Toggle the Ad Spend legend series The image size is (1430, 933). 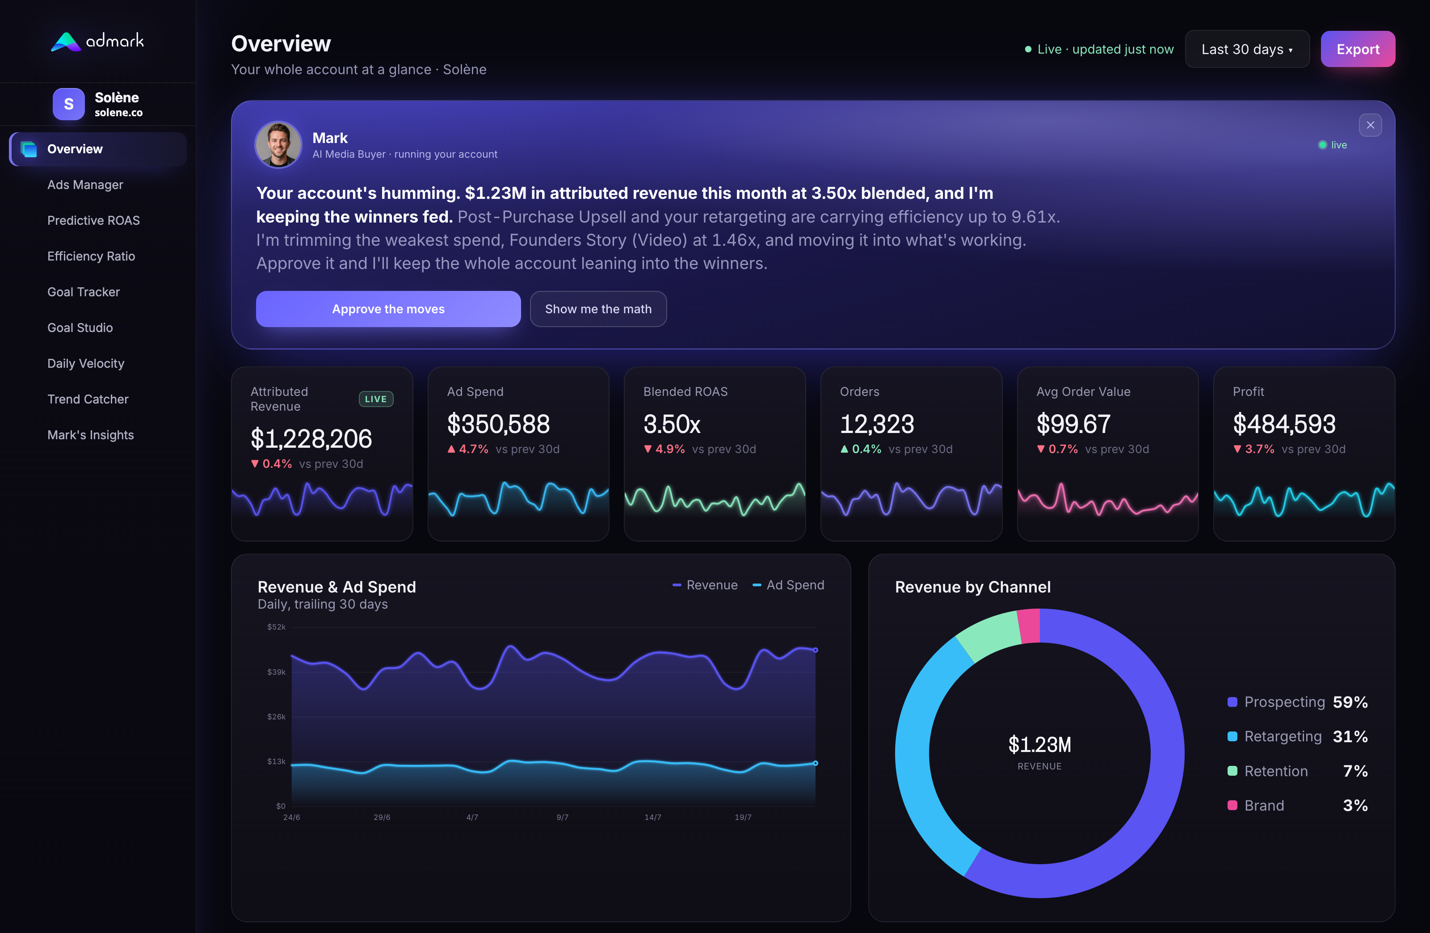tap(788, 585)
